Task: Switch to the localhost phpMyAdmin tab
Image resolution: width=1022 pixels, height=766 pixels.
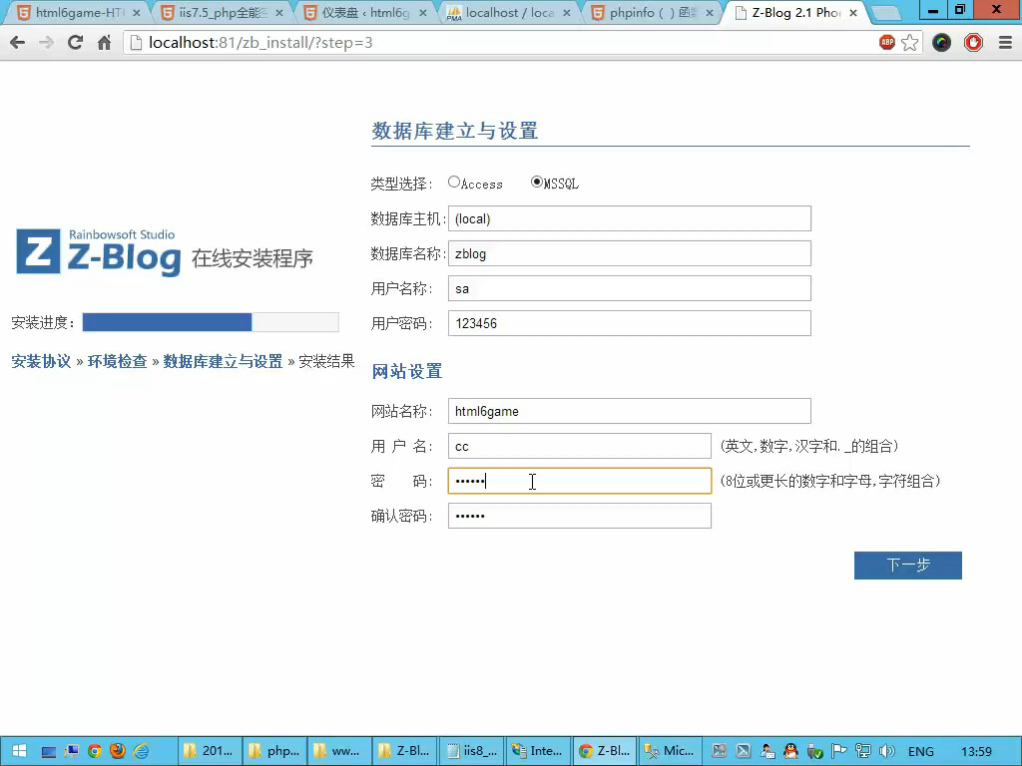Action: pos(510,12)
